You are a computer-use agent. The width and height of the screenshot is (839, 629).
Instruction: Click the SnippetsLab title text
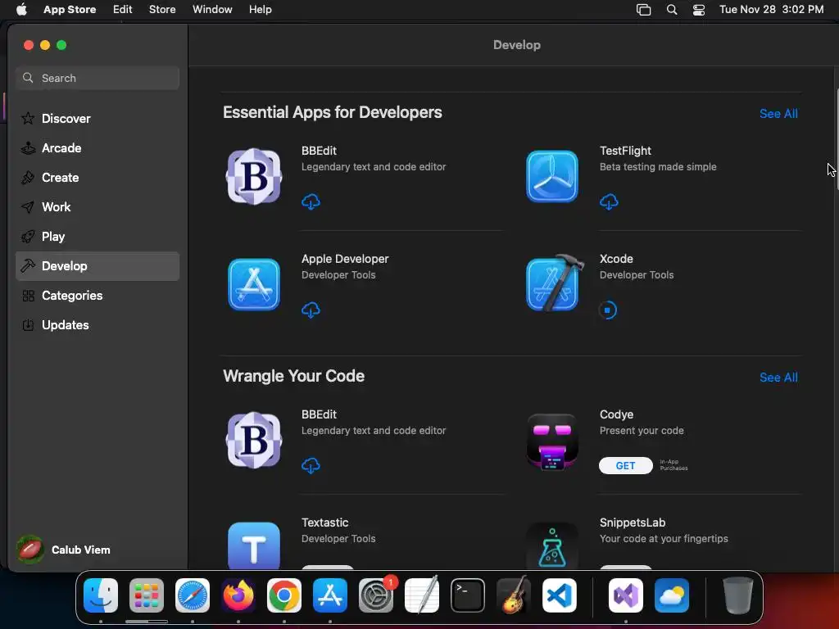[632, 523]
